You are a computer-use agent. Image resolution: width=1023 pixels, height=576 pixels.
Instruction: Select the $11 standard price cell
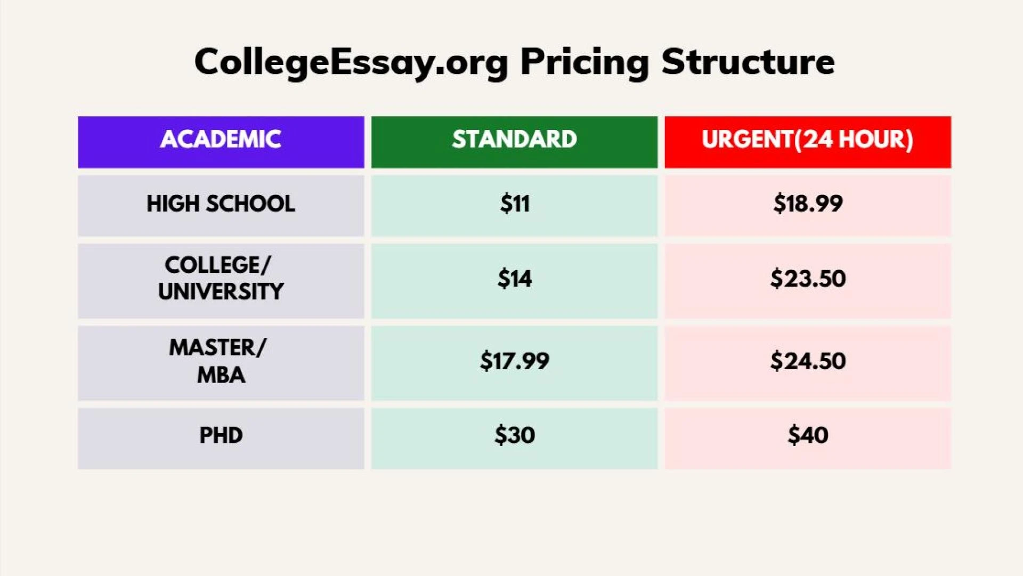pyautogui.click(x=514, y=206)
